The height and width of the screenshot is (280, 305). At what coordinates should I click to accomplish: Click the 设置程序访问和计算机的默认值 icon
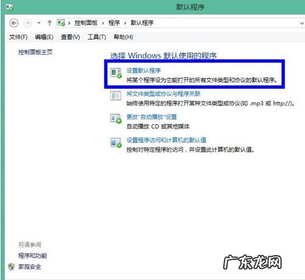pyautogui.click(x=116, y=142)
